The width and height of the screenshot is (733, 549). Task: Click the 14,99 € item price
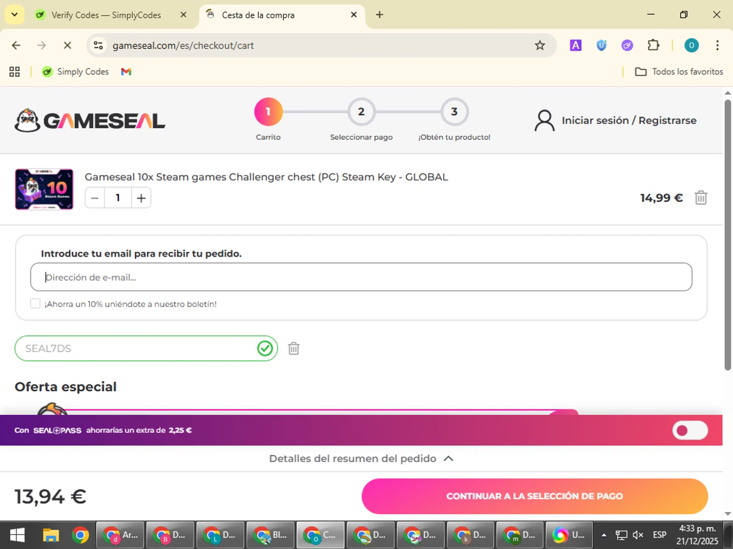tap(661, 198)
